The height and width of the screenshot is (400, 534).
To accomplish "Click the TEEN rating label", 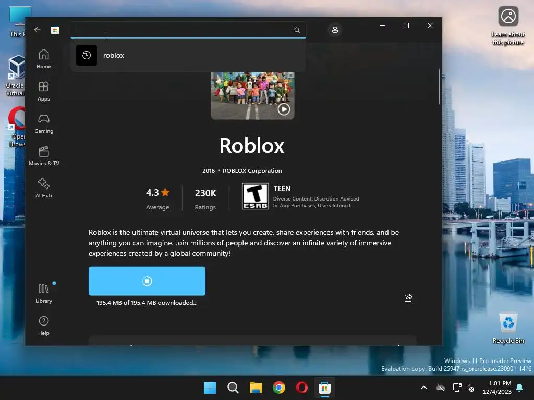I will click(282, 189).
